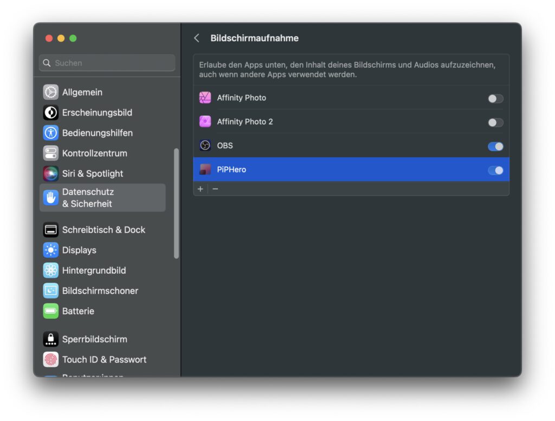Image resolution: width=555 pixels, height=421 pixels.
Task: Click the Bildschirmschoner icon
Action: [50, 291]
